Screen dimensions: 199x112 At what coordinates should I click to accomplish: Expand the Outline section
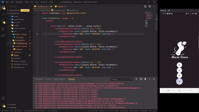tap(12, 105)
